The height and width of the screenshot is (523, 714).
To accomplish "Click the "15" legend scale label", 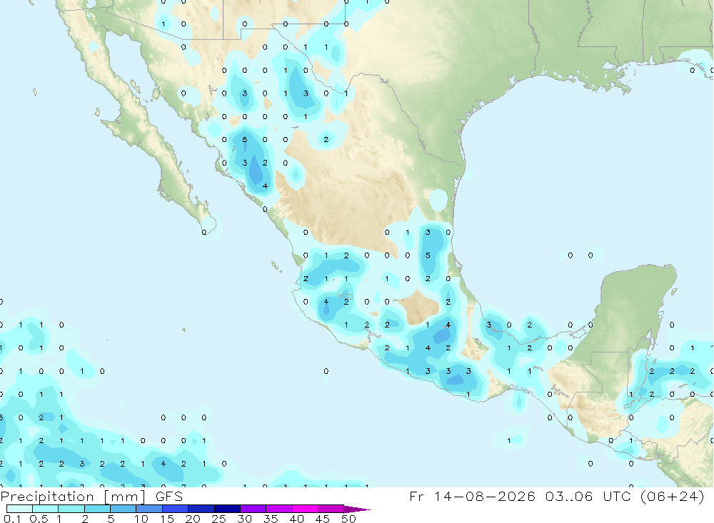I will click(167, 519).
